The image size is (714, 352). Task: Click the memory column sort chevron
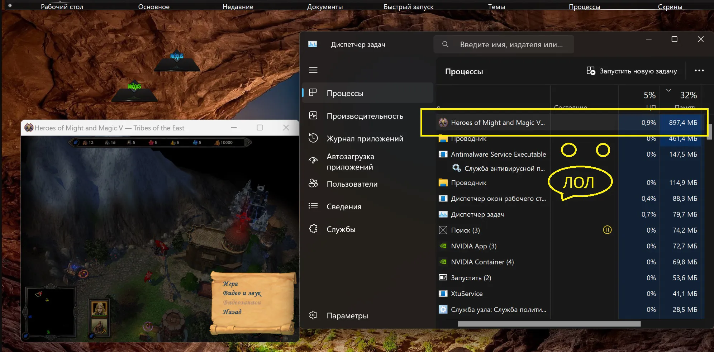pyautogui.click(x=668, y=90)
